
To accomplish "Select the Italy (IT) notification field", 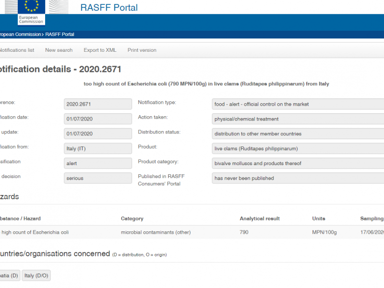I will click(98, 148).
